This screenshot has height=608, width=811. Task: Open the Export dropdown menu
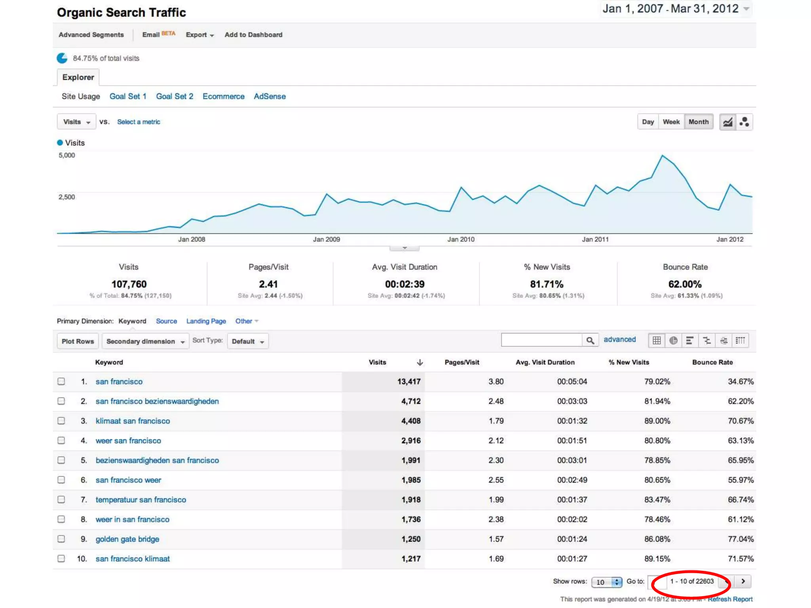(200, 35)
